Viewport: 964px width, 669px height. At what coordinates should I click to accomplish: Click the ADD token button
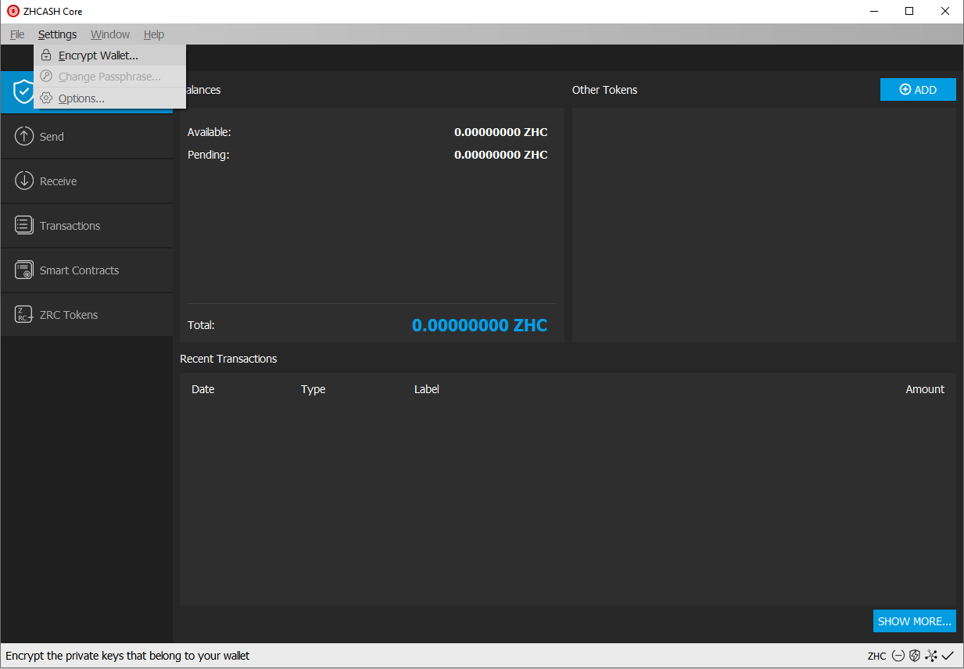tap(918, 89)
